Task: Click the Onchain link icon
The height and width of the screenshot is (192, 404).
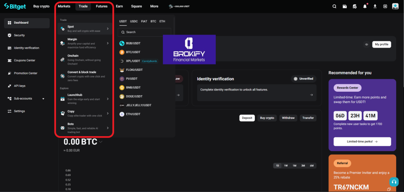Action: click(x=62, y=60)
